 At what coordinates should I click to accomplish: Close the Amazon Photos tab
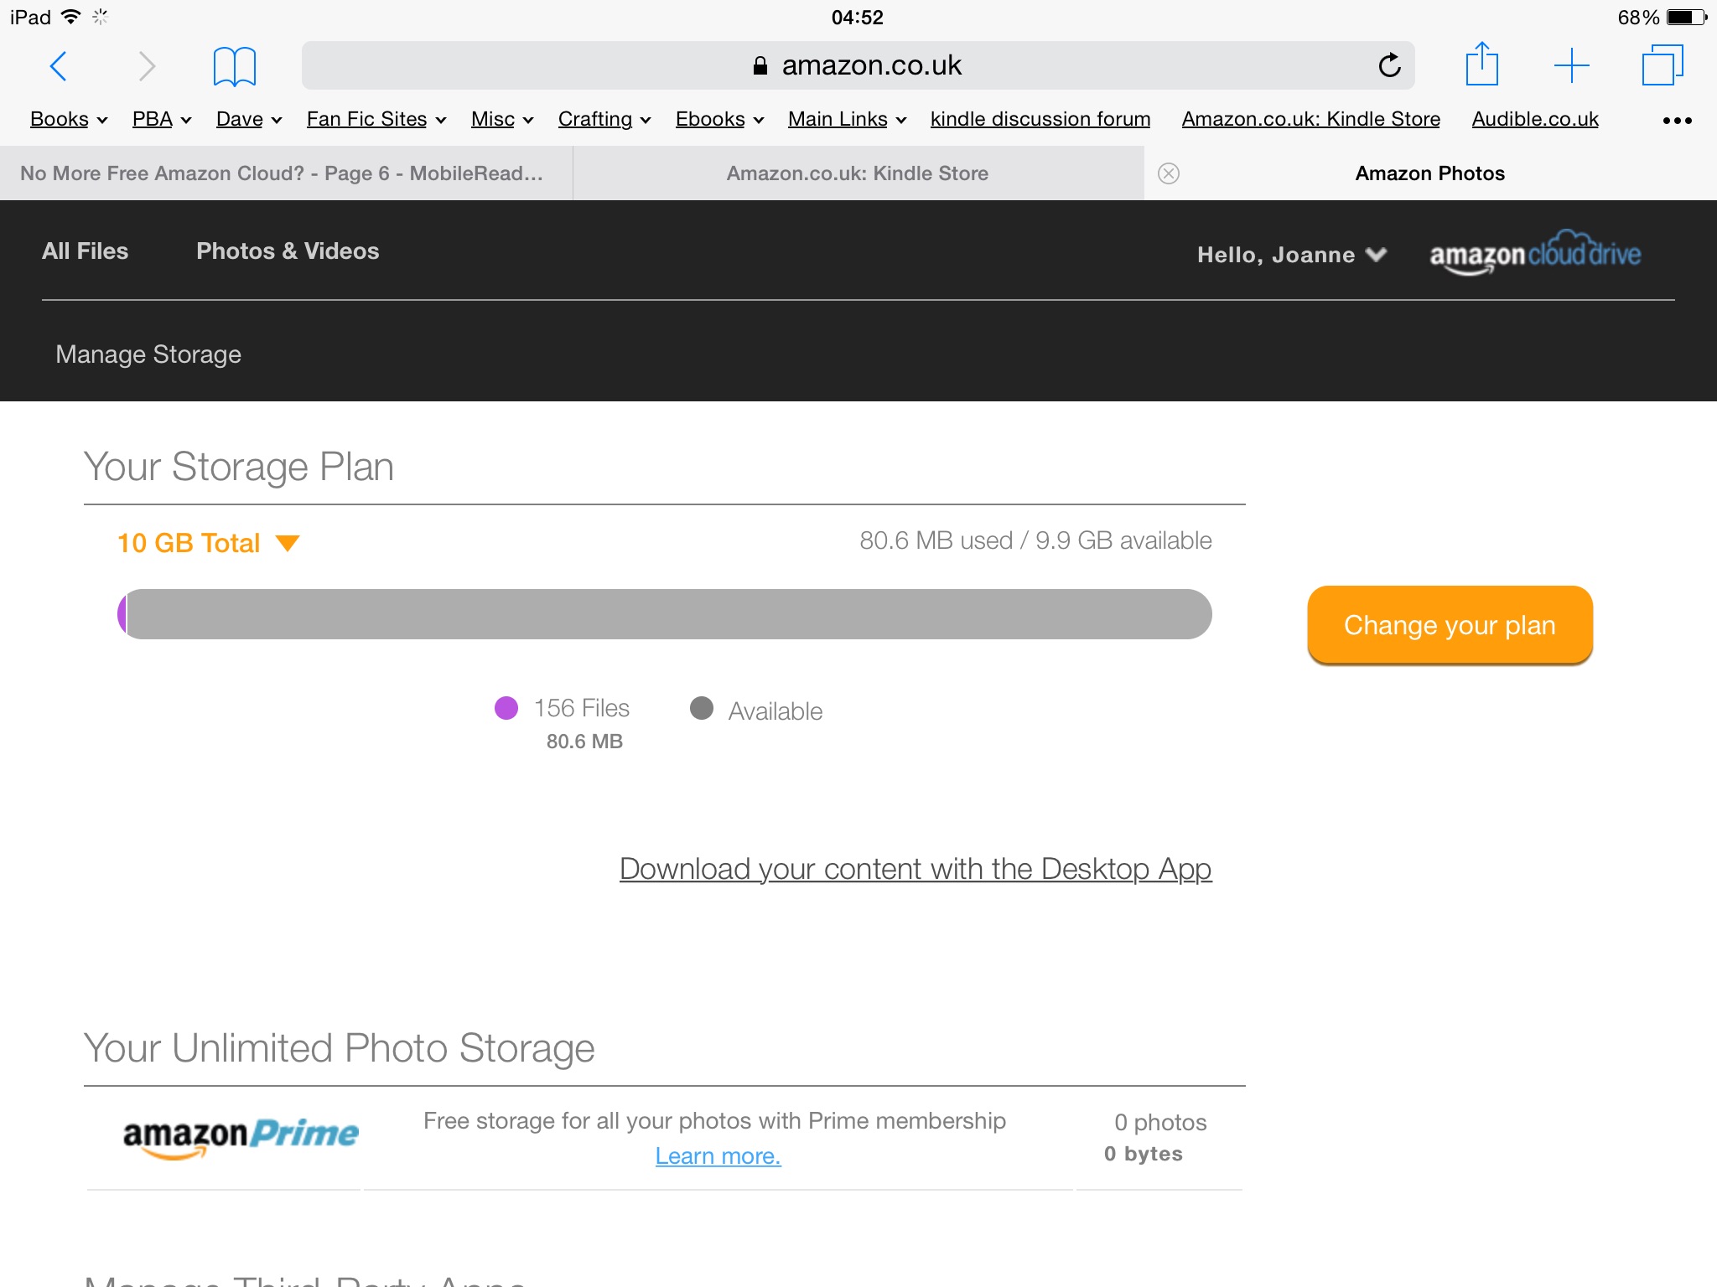pyautogui.click(x=1169, y=173)
